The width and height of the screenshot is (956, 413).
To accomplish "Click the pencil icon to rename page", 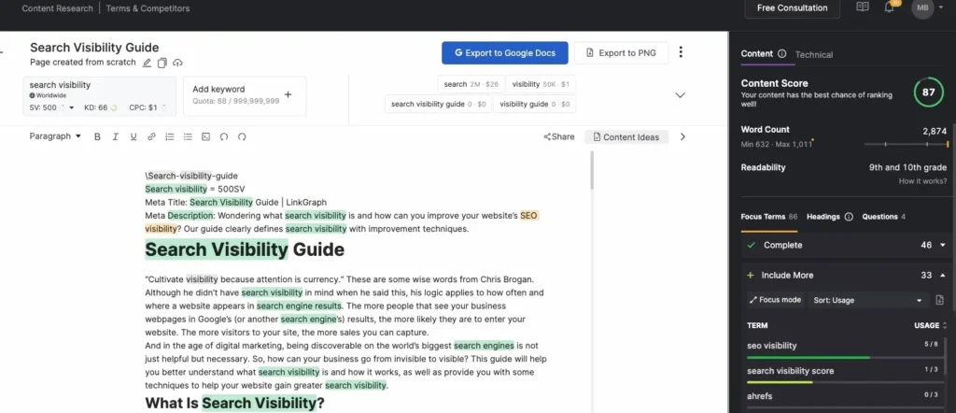I will 147,63.
